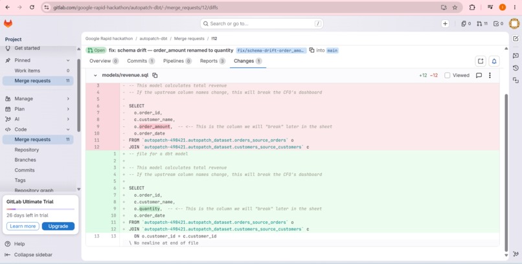Open merge requests counter showing 11 in top bar
This screenshot has width=522, height=264.
click(482, 23)
